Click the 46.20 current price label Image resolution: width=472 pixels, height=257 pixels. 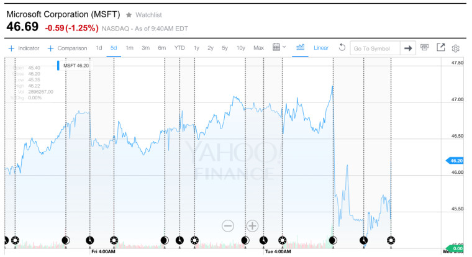click(x=458, y=160)
